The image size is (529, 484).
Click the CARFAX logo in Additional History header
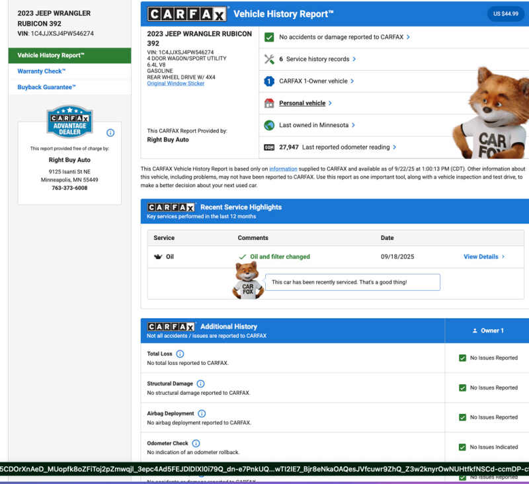(x=171, y=327)
